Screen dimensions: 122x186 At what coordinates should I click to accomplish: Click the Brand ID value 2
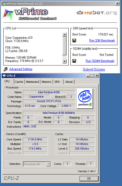click(71, 97)
